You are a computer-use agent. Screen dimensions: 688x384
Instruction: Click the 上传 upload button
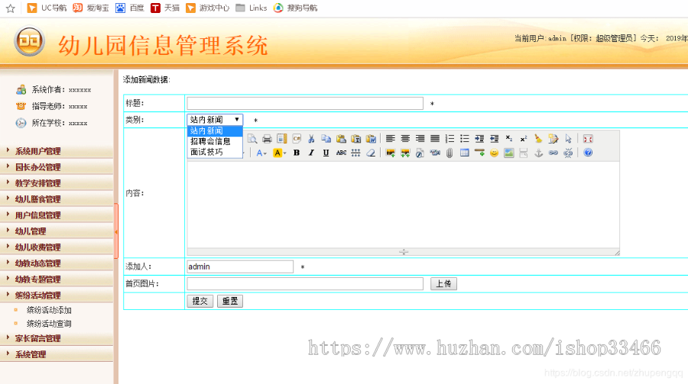[x=443, y=284]
